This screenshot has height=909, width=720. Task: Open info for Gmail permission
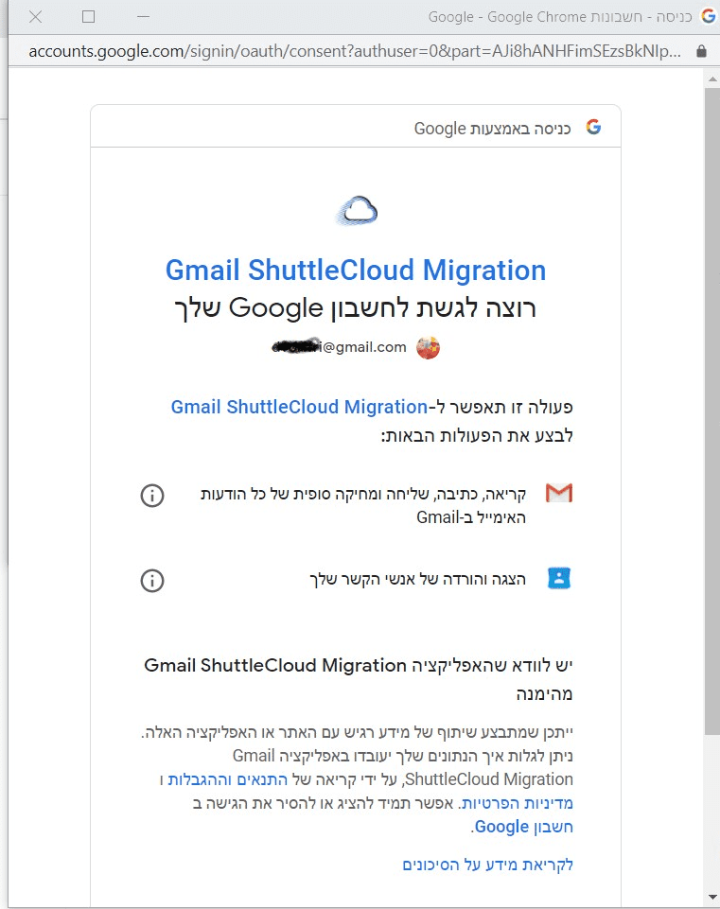point(152,496)
